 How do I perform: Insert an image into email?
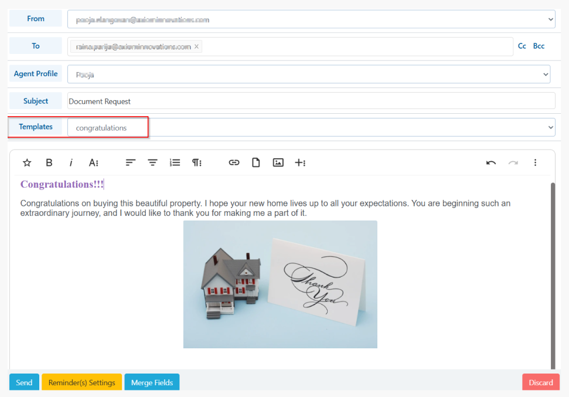278,163
